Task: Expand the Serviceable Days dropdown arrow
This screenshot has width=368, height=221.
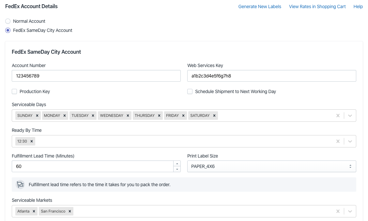Action: [350, 116]
